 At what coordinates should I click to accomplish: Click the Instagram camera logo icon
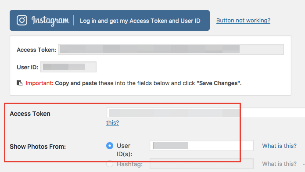tap(22, 20)
